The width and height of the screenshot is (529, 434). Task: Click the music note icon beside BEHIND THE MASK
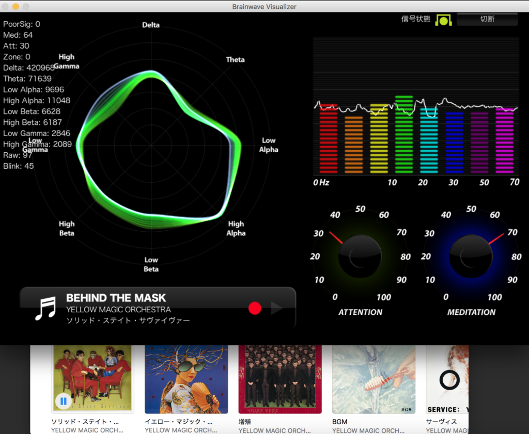(x=45, y=308)
